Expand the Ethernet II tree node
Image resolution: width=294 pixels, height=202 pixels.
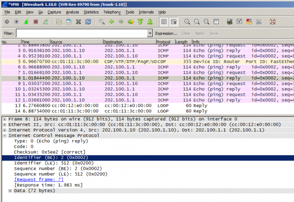point(5,125)
